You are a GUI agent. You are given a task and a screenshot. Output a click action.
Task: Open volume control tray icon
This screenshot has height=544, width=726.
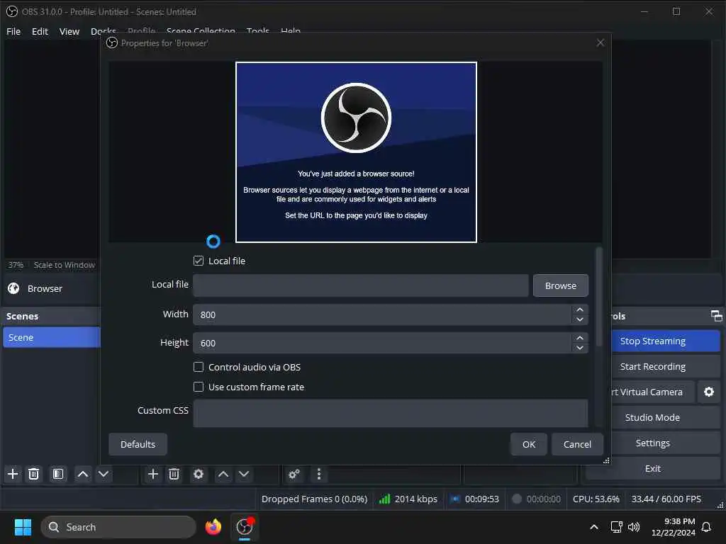[634, 527]
